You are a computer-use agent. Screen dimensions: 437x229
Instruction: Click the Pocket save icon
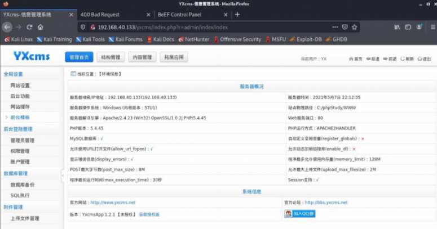click(x=345, y=27)
